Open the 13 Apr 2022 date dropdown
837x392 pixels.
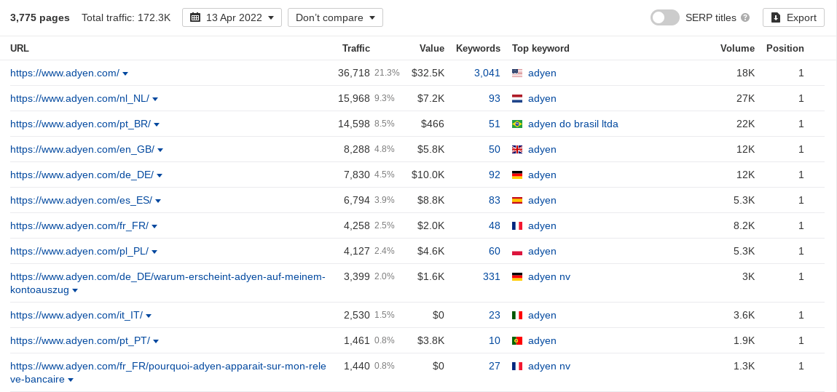(232, 17)
